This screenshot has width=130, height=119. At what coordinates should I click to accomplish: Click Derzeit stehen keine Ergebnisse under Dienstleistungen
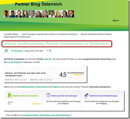102,102
